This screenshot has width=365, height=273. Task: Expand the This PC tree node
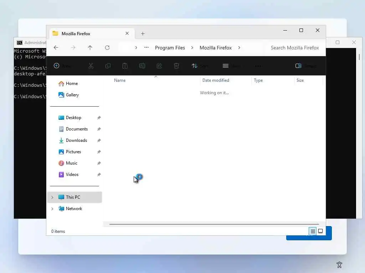52,197
